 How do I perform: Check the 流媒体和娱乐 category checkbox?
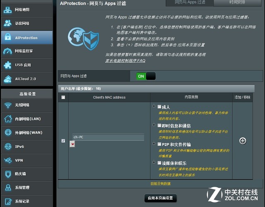tap(159, 163)
